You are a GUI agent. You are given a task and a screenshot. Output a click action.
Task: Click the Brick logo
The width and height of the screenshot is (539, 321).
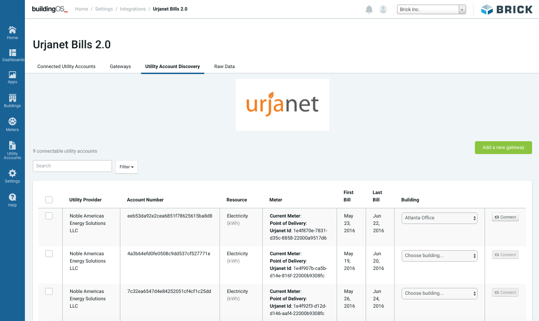[507, 10]
